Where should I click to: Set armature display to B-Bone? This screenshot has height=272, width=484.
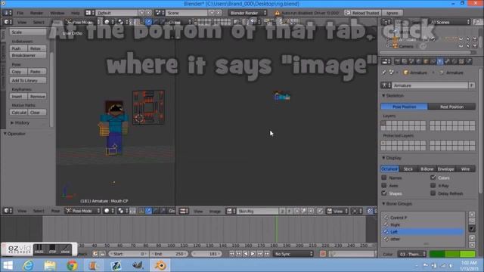click(427, 169)
